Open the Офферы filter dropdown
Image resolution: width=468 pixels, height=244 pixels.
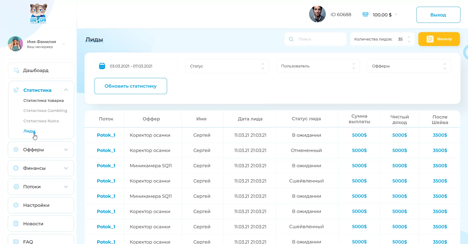coord(409,66)
